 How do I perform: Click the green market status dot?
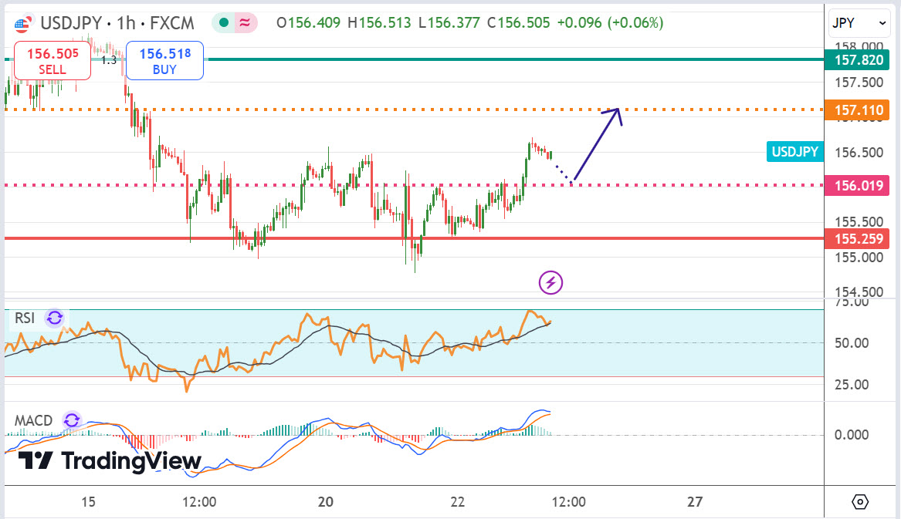(x=223, y=23)
